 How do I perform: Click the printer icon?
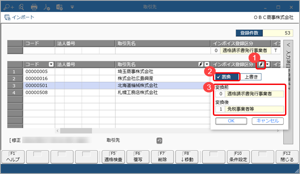tap(34, 7)
